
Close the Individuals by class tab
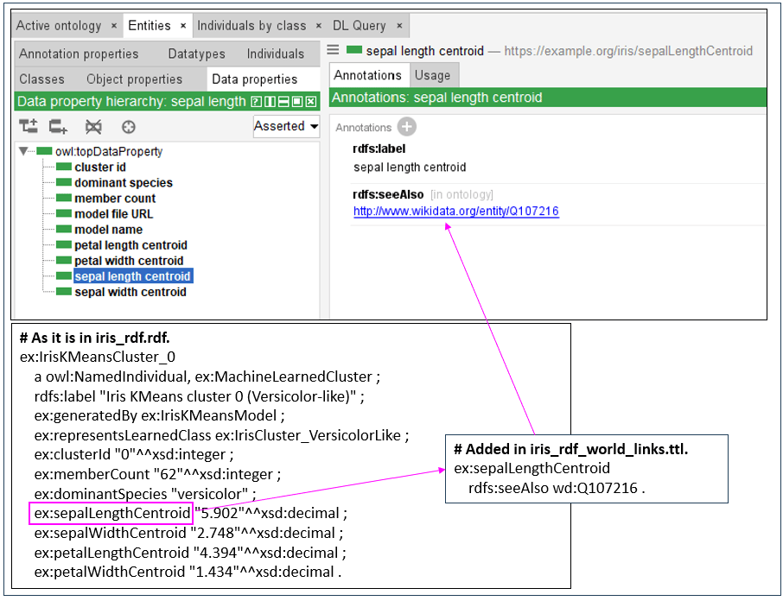pyautogui.click(x=319, y=25)
